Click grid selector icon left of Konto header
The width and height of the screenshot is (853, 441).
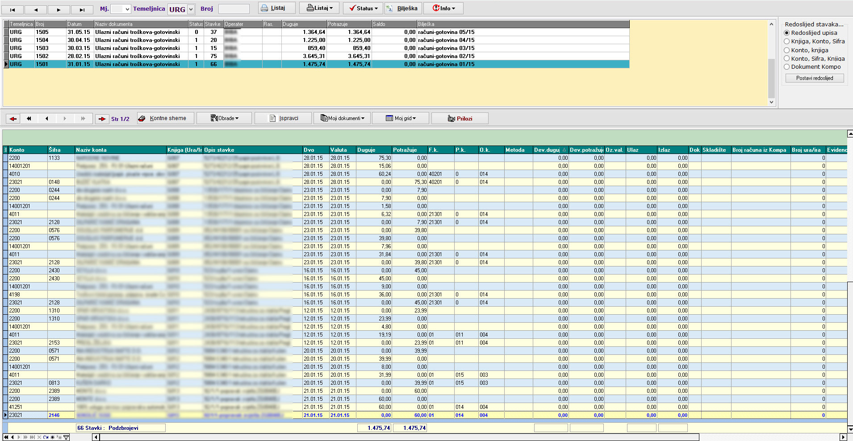(5, 150)
